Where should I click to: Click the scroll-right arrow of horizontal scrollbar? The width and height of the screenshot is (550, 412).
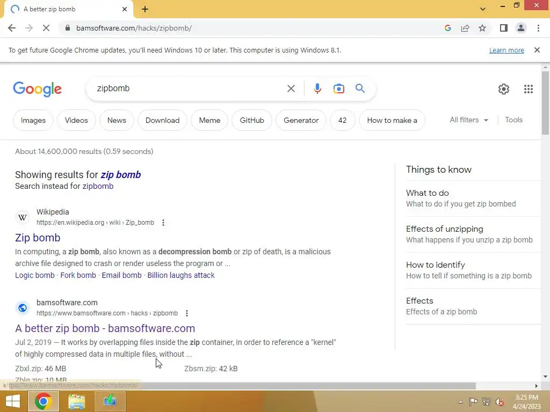pyautogui.click(x=536, y=386)
